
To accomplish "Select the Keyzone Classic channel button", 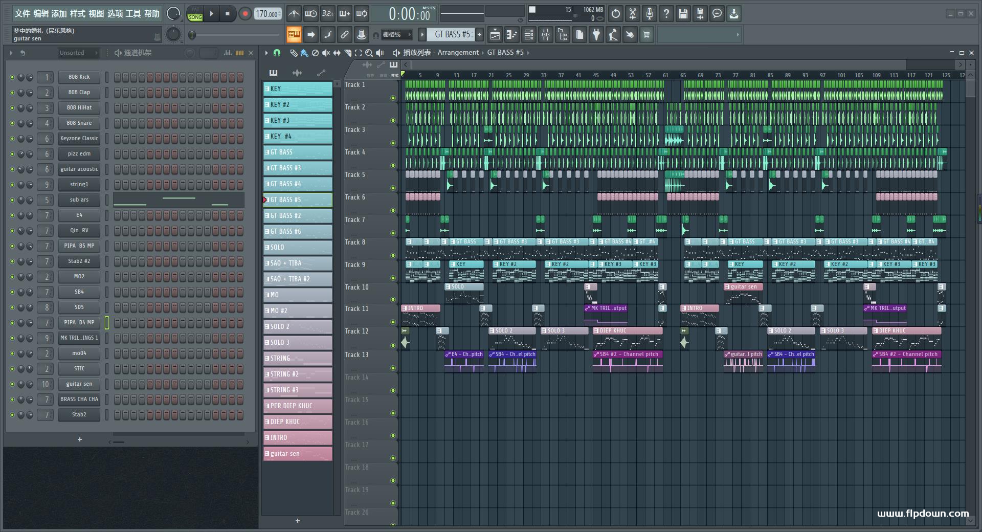I will click(79, 139).
